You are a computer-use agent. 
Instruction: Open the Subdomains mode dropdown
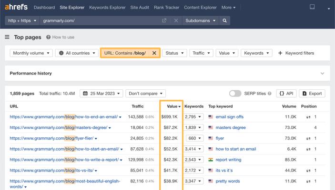(201, 20)
